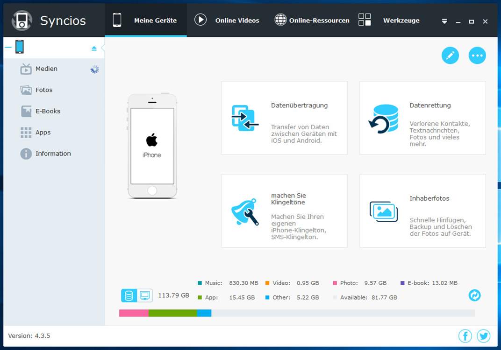
Task: Click the orange Video legend swatch
Action: tap(267, 283)
